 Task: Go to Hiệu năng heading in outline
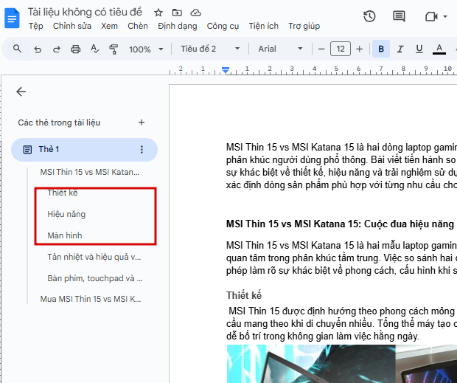click(x=66, y=214)
